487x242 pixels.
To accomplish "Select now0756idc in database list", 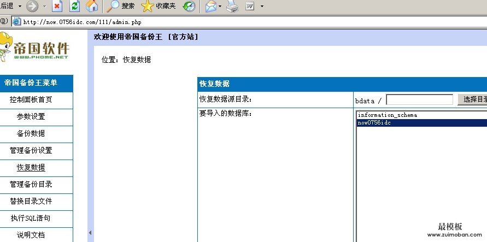I will click(422, 123).
